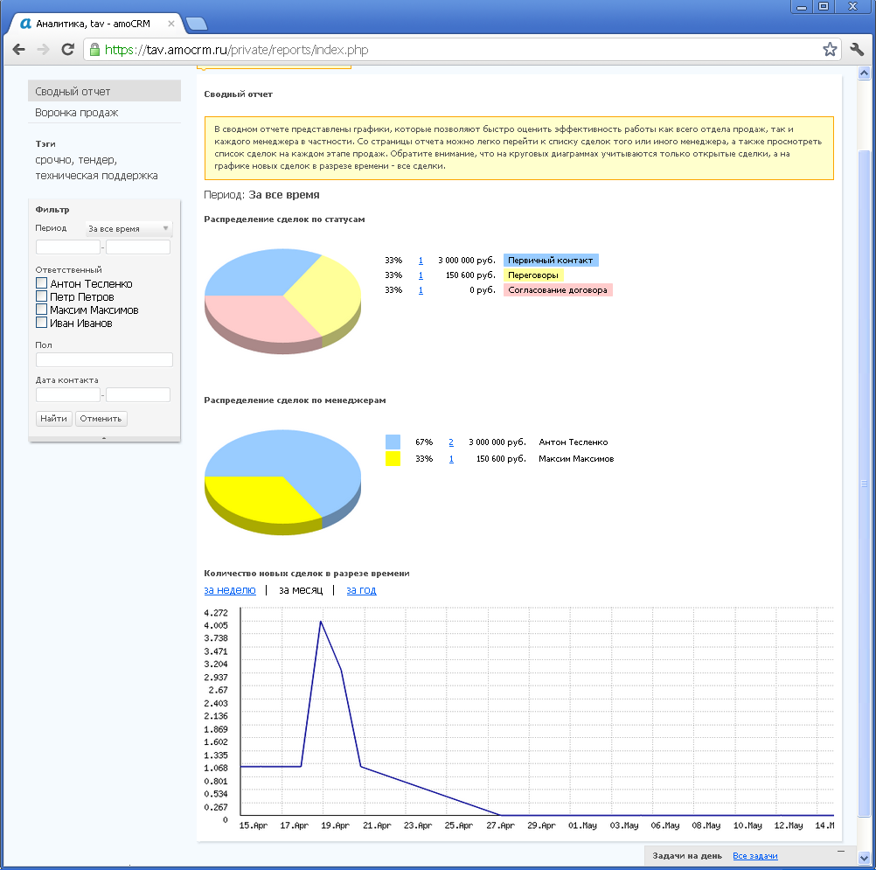The width and height of the screenshot is (876, 870).
Task: Check the Петр Петров filter checkbox
Action: (40, 296)
